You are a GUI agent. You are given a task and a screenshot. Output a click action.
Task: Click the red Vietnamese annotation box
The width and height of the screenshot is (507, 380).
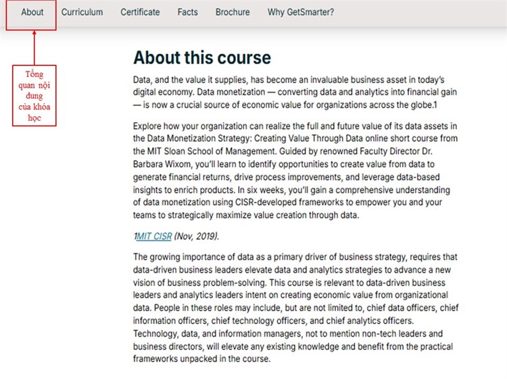(x=34, y=96)
